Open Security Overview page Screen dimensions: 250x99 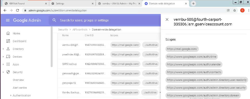18,80
